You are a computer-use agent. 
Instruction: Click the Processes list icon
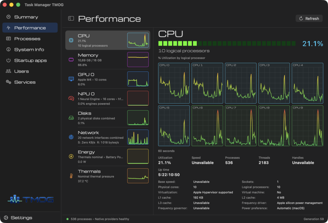pos(8,39)
